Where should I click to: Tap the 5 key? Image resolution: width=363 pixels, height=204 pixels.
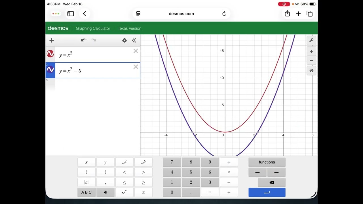pos(191,172)
